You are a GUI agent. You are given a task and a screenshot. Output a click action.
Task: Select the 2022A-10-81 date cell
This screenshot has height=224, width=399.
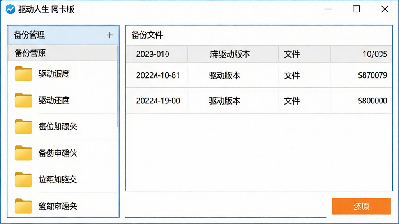coord(158,75)
